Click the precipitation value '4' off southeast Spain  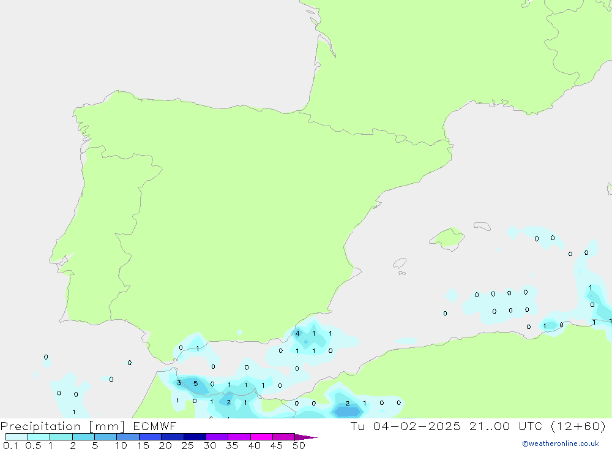click(x=297, y=333)
